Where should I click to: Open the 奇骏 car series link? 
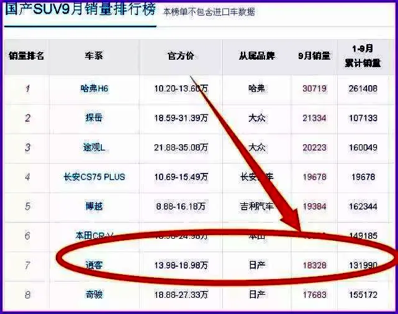pyautogui.click(x=94, y=295)
